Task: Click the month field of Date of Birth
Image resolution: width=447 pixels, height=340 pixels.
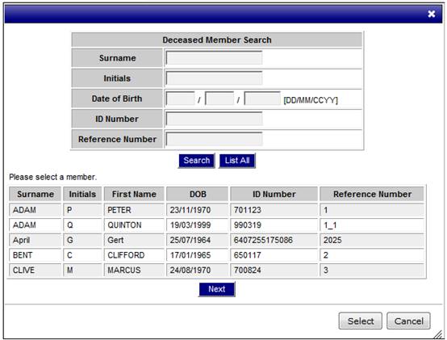Action: coord(219,99)
